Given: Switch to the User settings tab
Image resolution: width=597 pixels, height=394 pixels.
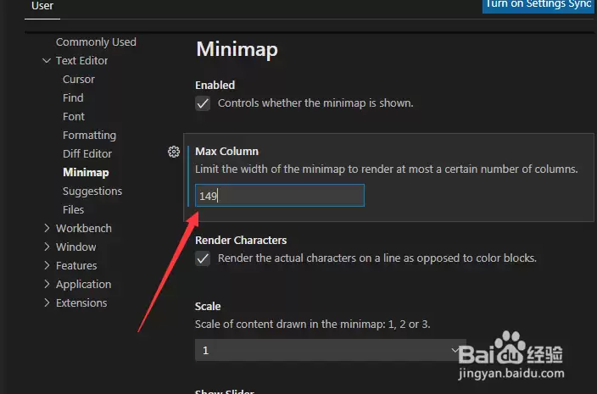Looking at the screenshot, I should pos(42,6).
